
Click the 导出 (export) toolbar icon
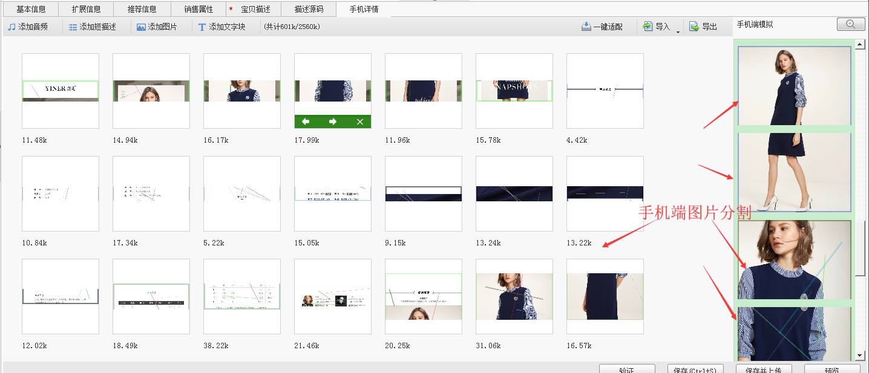pos(694,27)
